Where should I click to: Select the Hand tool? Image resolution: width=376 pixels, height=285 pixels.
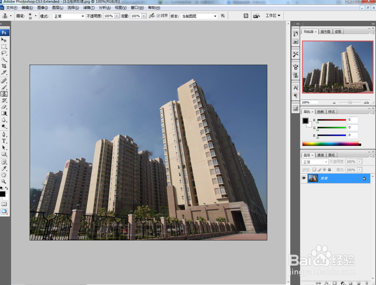coord(4,175)
